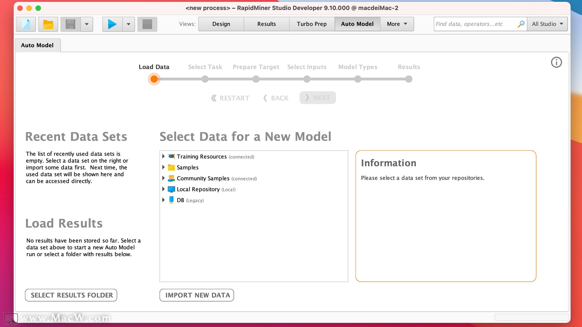Expand the Community Samples node

tap(163, 178)
